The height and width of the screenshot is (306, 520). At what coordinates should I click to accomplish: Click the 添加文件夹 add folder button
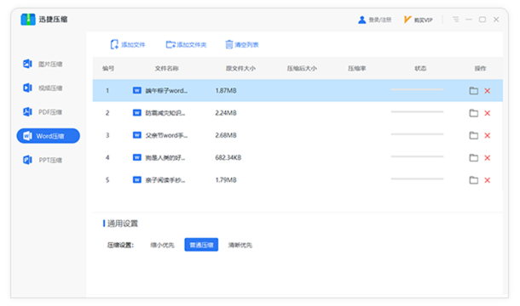(x=186, y=45)
